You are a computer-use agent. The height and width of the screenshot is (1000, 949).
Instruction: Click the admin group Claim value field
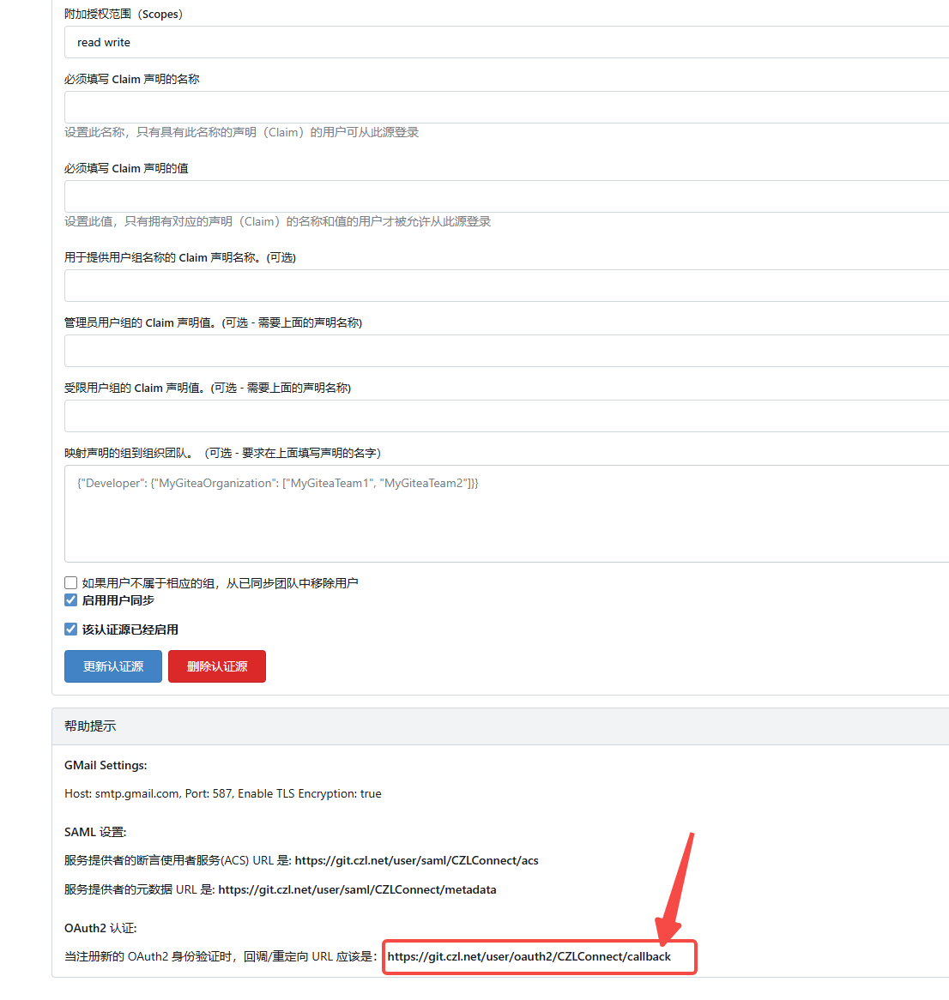(507, 351)
